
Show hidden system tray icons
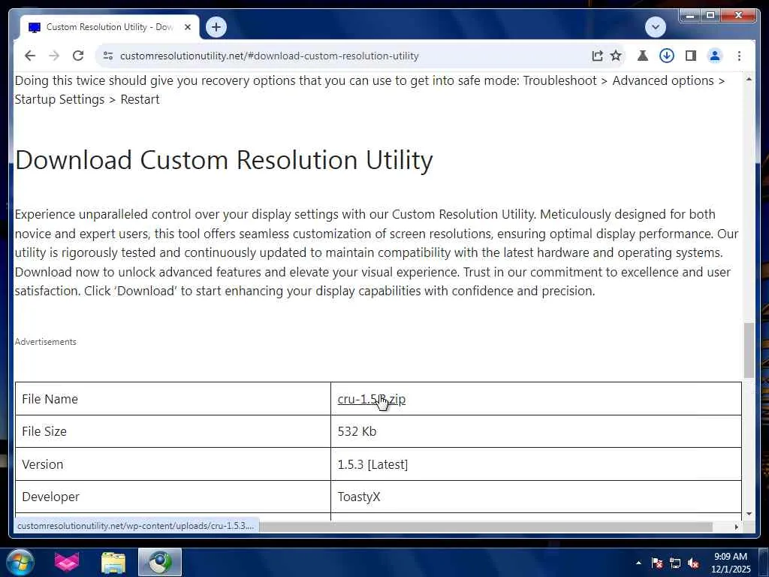click(638, 563)
